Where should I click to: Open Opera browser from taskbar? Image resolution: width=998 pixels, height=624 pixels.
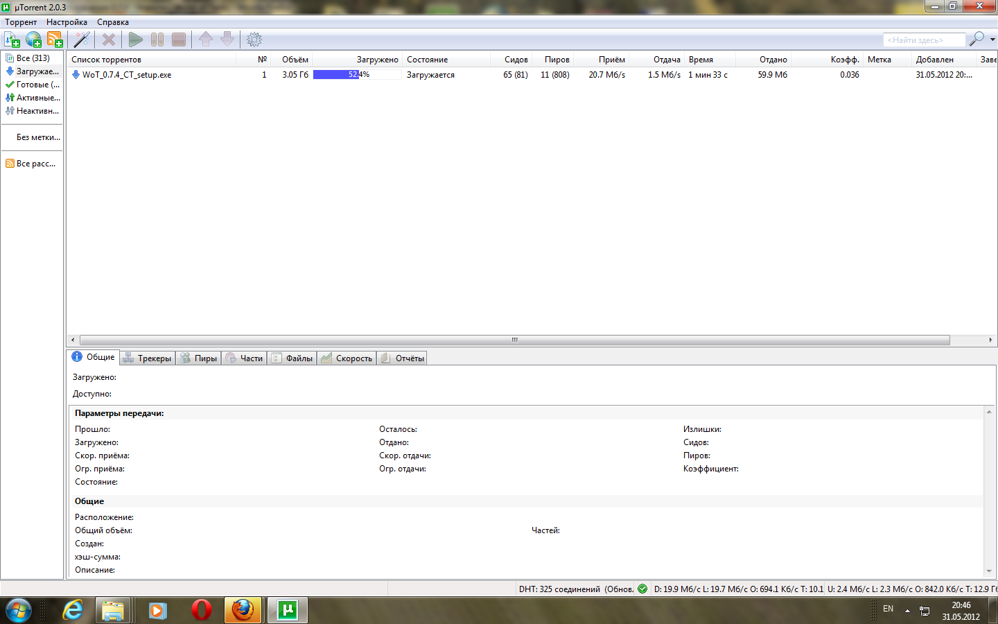point(201,610)
